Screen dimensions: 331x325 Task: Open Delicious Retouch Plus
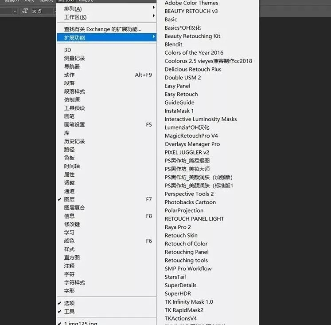point(193,69)
